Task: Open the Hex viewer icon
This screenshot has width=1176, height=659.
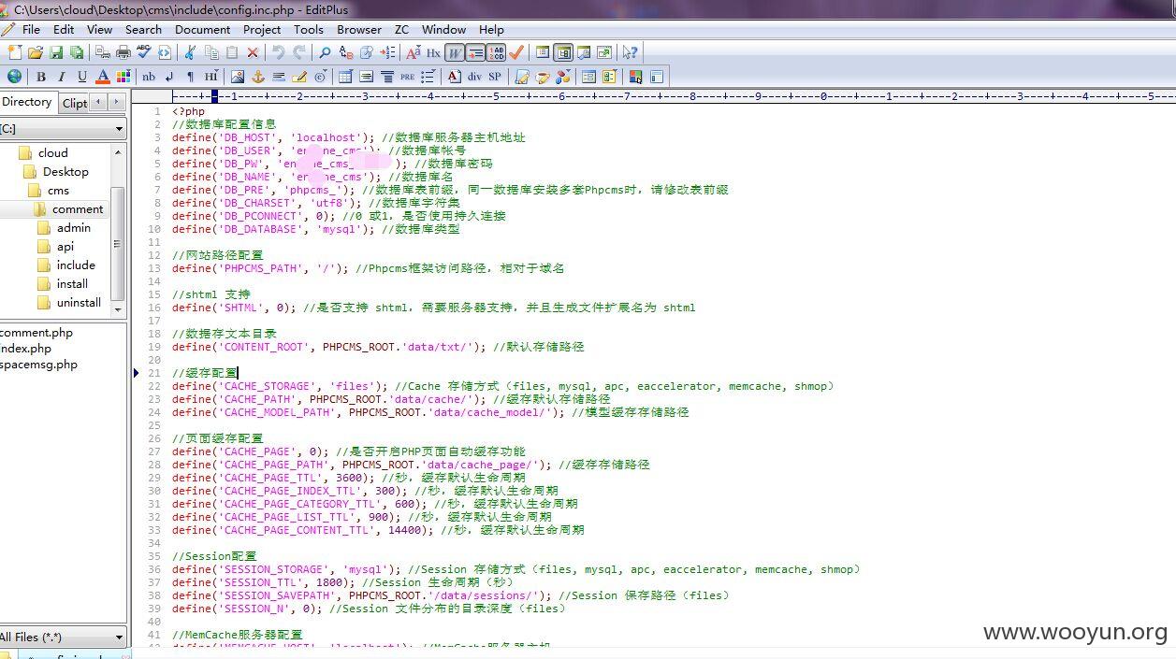Action: [433, 52]
